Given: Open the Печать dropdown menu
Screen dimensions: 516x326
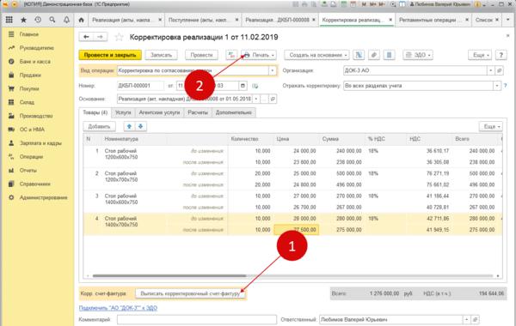Looking at the screenshot, I should [x=259, y=55].
